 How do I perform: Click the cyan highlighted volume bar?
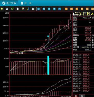48,65
